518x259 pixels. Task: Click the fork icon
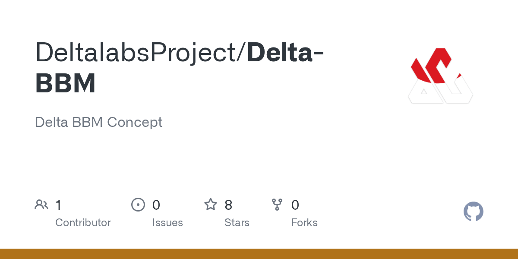point(277,205)
